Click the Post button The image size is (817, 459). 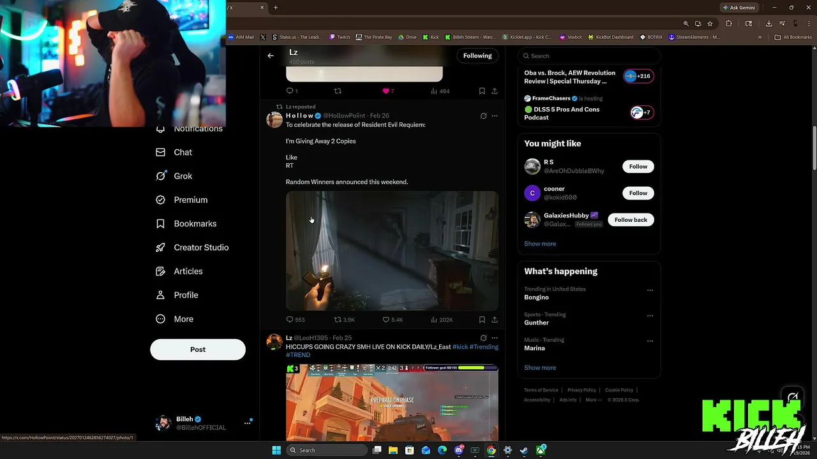tap(198, 349)
